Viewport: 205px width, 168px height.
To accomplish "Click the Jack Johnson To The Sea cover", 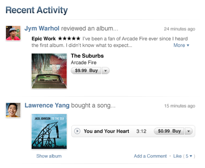I will coord(49,131).
